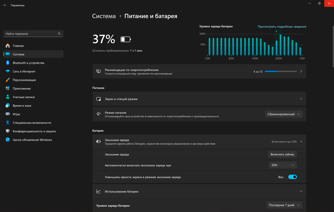The image size is (334, 212).
Task: Select Bluetooth и устройства menu item
Action: [x=33, y=63]
